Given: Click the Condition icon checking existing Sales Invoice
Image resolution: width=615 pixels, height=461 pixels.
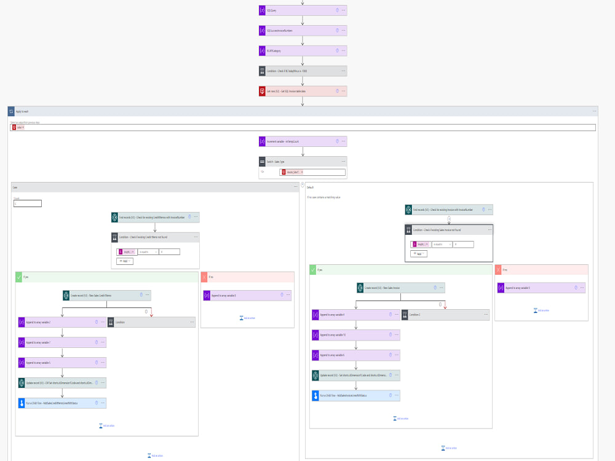Looking at the screenshot, I should point(408,230).
